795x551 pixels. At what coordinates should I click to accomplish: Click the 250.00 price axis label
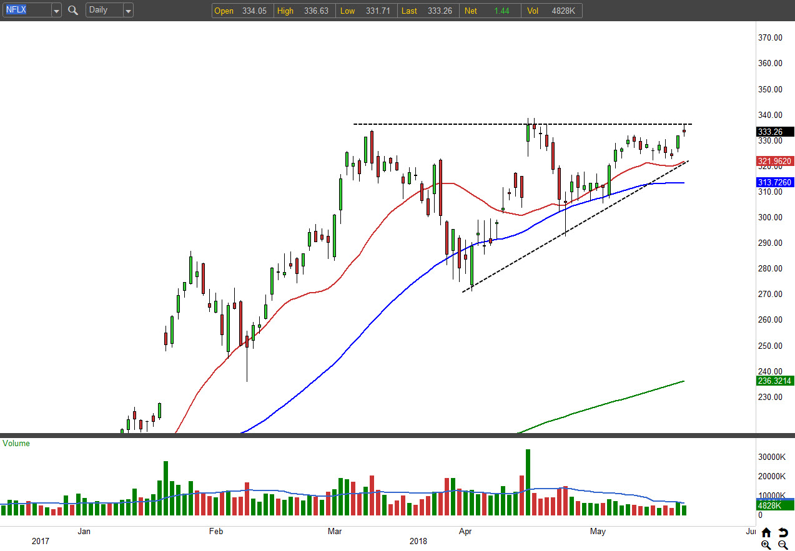point(770,346)
